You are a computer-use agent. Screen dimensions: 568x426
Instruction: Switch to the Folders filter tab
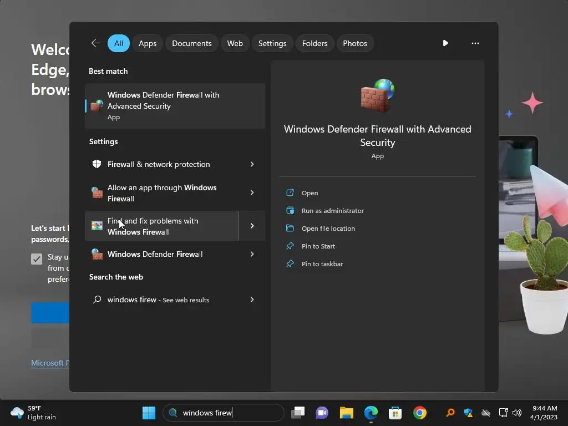(x=315, y=43)
